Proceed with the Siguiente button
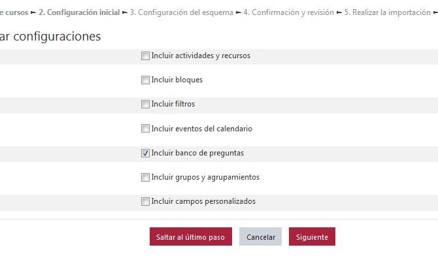438x260 pixels. click(x=312, y=236)
